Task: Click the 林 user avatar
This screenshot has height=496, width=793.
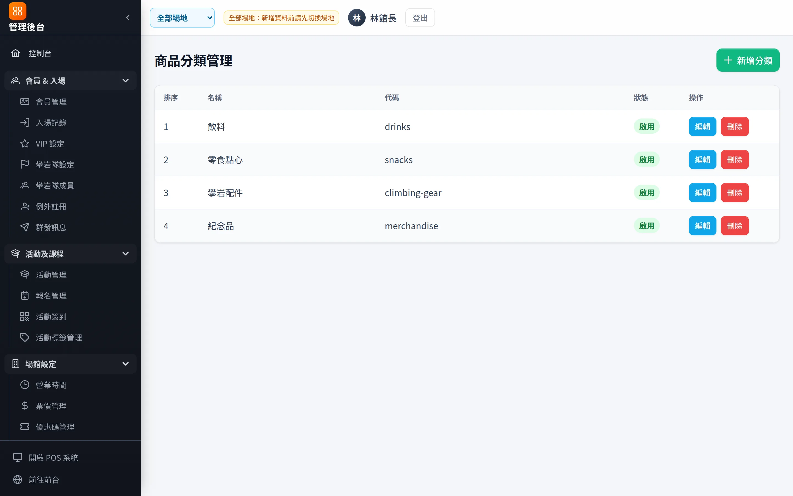Action: (357, 18)
